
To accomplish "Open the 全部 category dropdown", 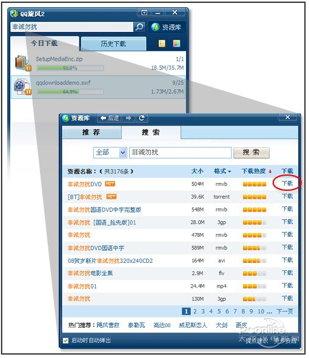I will coord(110,153).
